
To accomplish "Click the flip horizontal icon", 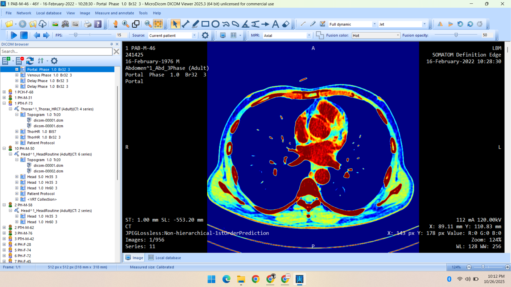I will coord(440,24).
